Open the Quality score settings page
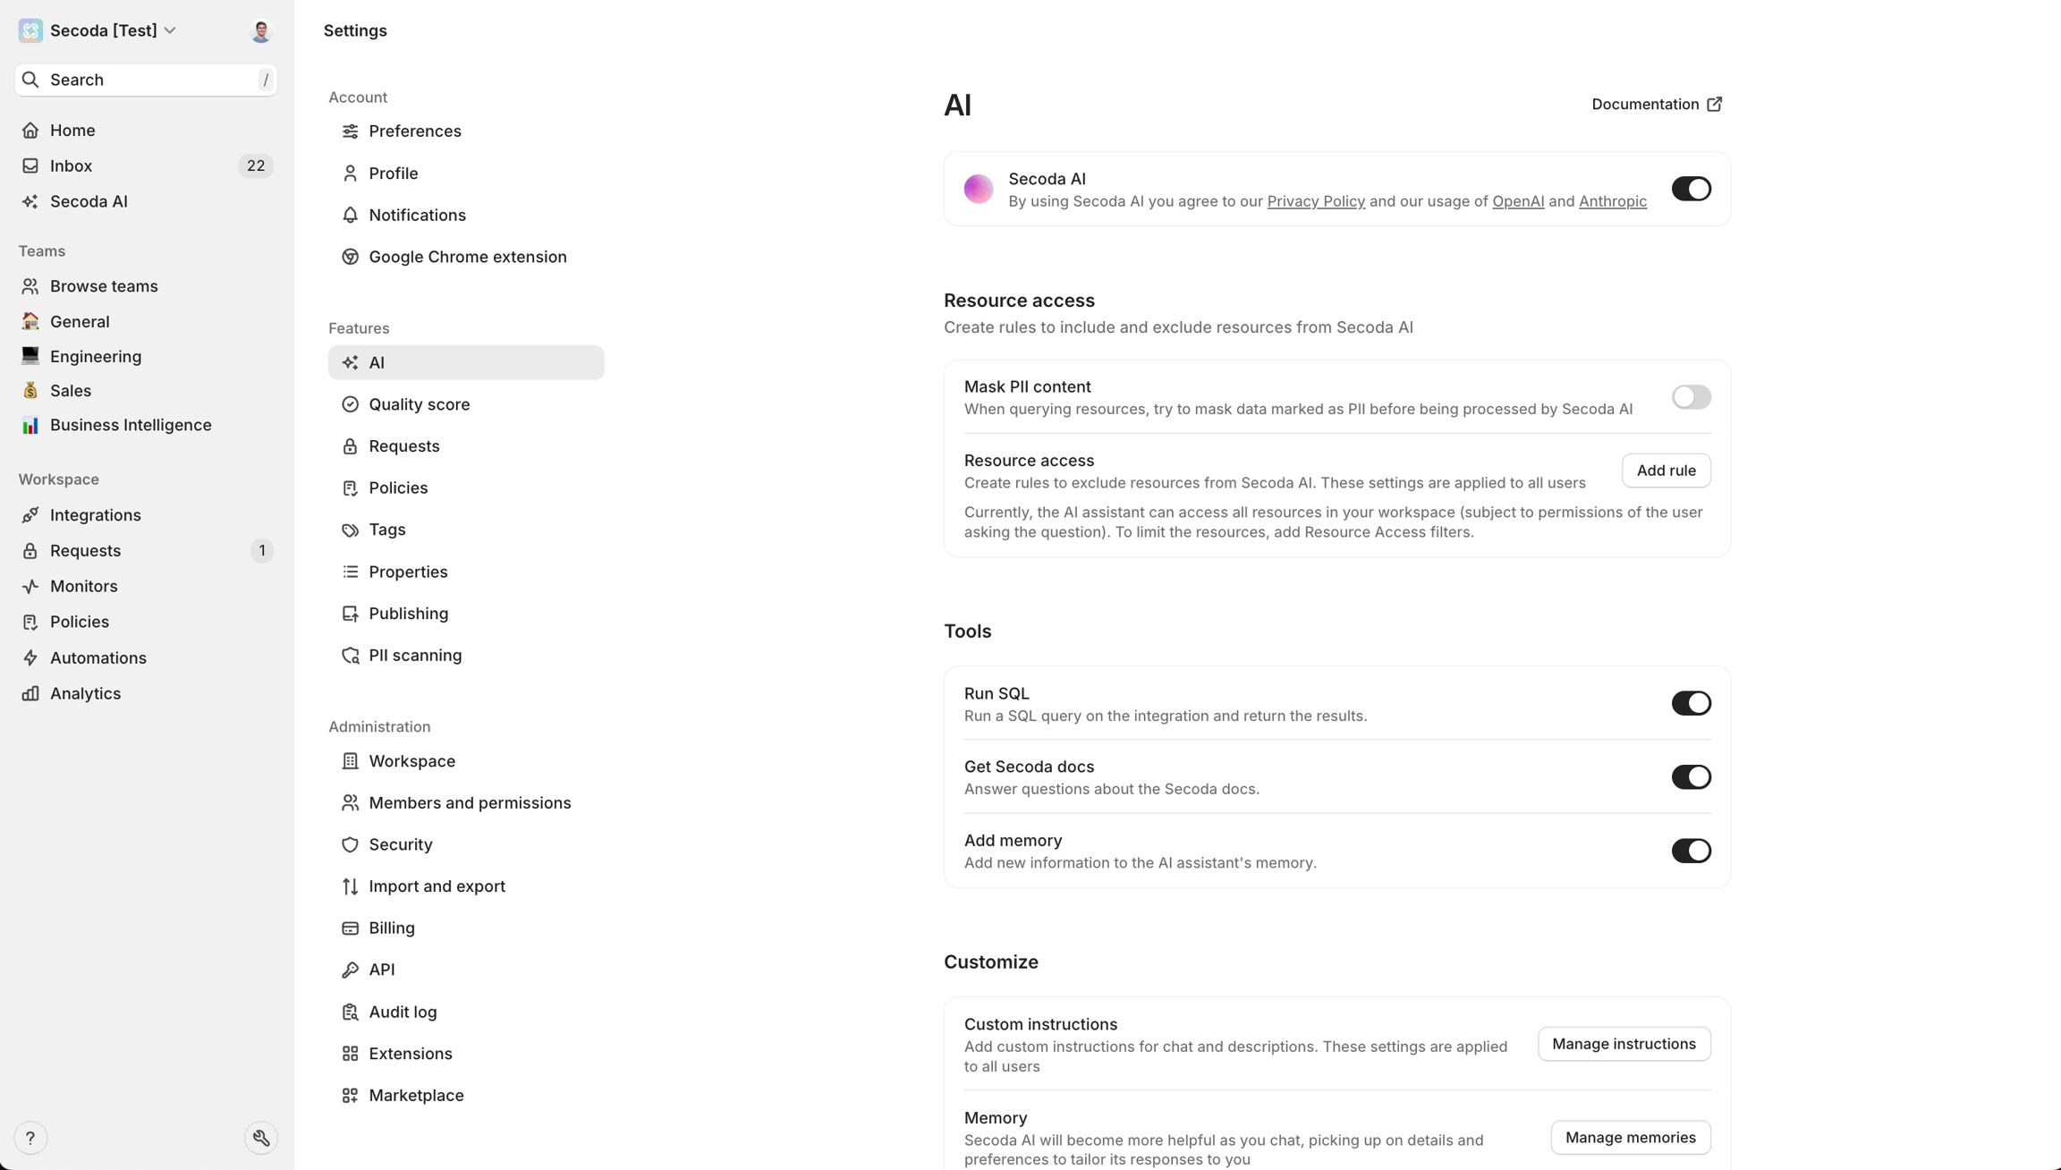This screenshot has width=2061, height=1170. click(419, 404)
